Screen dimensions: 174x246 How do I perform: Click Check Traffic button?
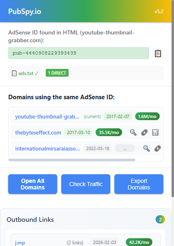86,184
